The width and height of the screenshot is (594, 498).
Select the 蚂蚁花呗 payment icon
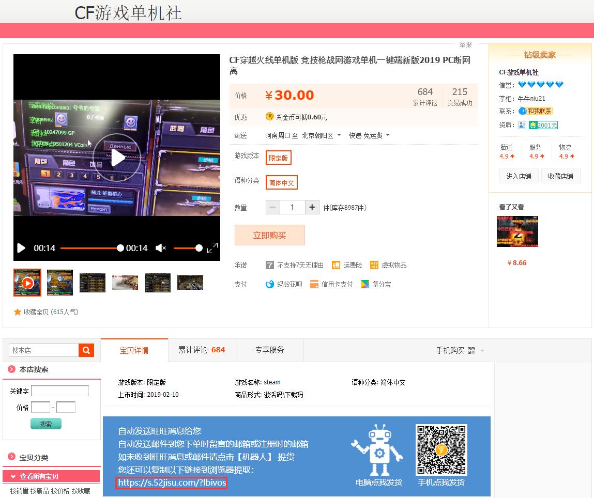(269, 284)
